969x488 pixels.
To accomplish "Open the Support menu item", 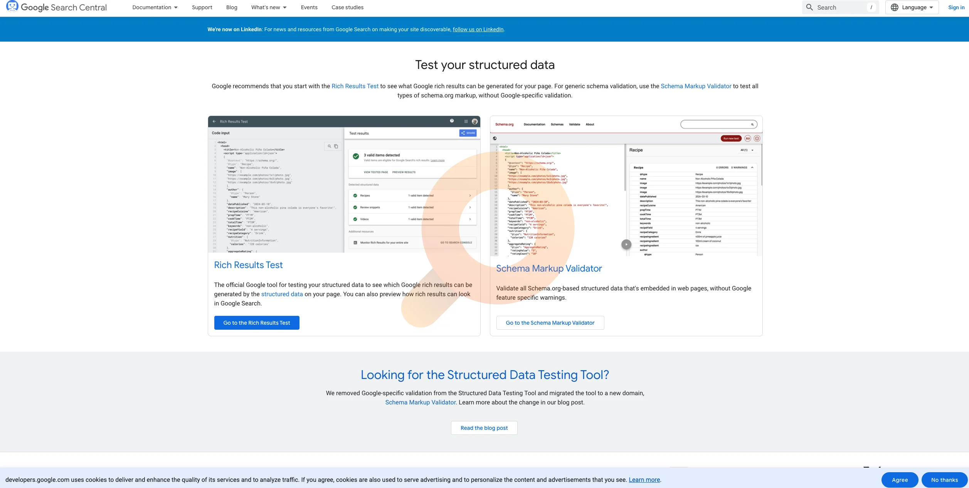I will pos(202,7).
